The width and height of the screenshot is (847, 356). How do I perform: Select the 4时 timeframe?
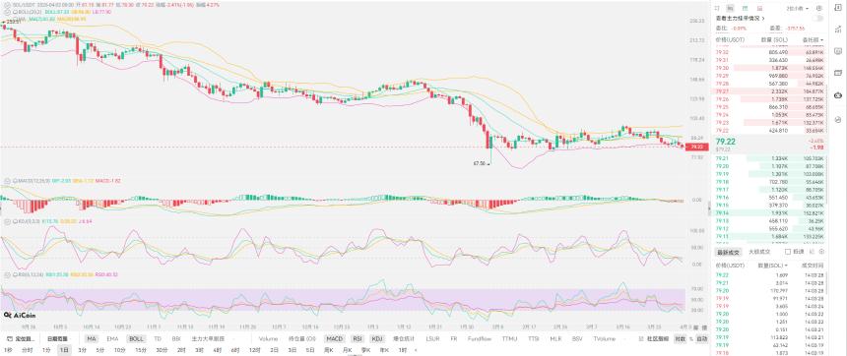pos(217,350)
